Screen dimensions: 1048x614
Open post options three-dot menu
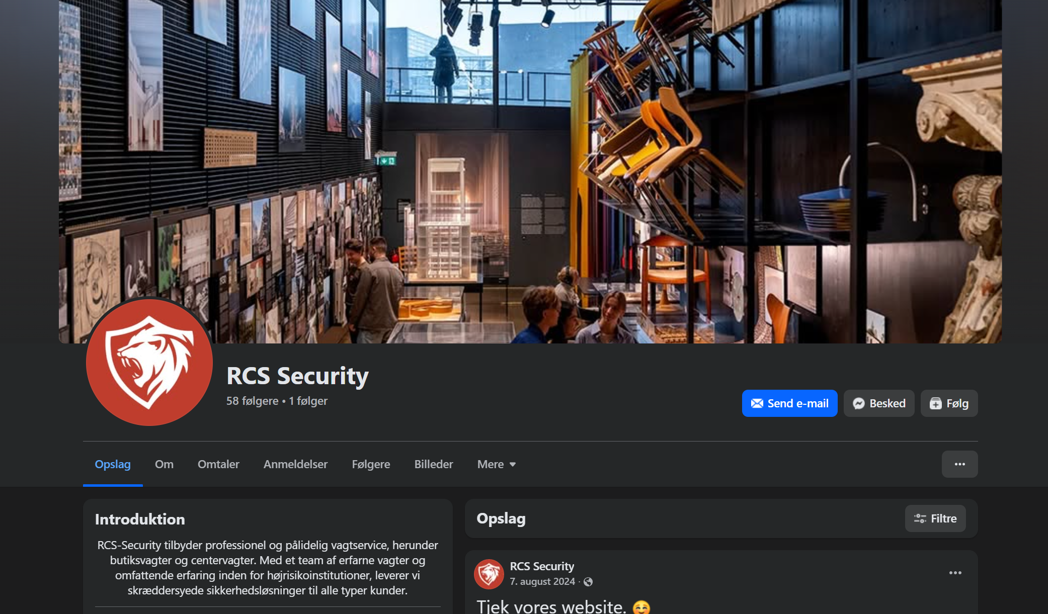[x=955, y=573]
